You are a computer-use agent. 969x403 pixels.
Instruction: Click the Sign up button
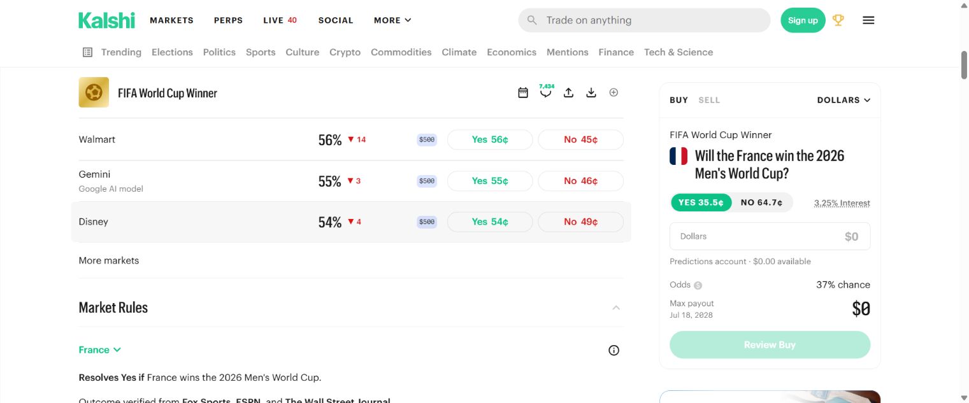tap(803, 20)
